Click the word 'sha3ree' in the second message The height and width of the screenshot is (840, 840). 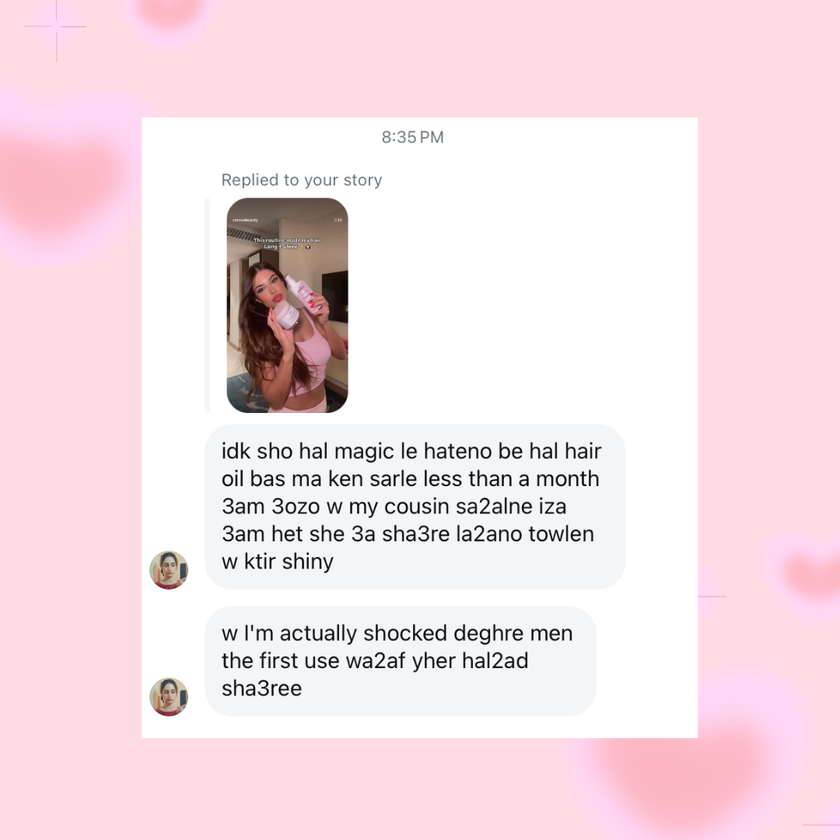[261, 688]
